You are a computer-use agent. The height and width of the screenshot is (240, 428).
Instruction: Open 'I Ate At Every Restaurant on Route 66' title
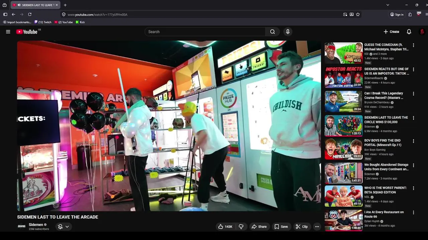(x=384, y=214)
